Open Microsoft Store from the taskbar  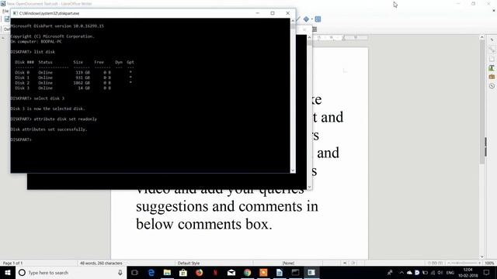point(183,272)
